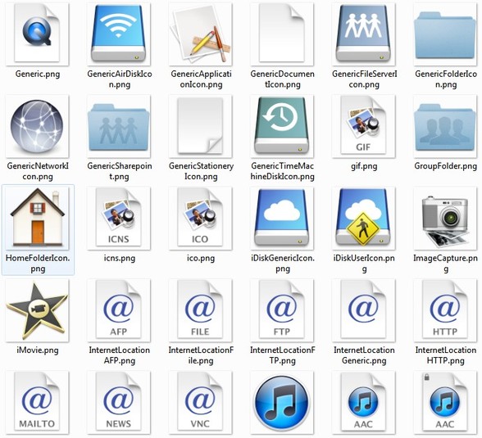This screenshot has width=482, height=438.
Task: Click the GenericSharepoint folder icon
Action: [119, 126]
